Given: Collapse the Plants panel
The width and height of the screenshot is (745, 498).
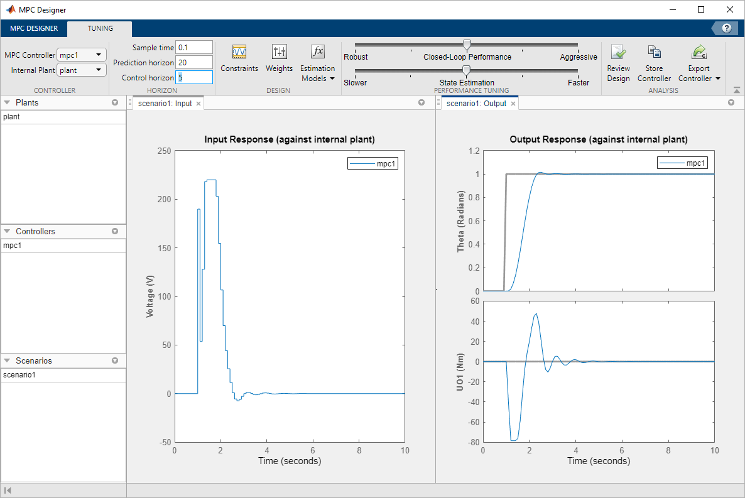Looking at the screenshot, I should [x=7, y=102].
